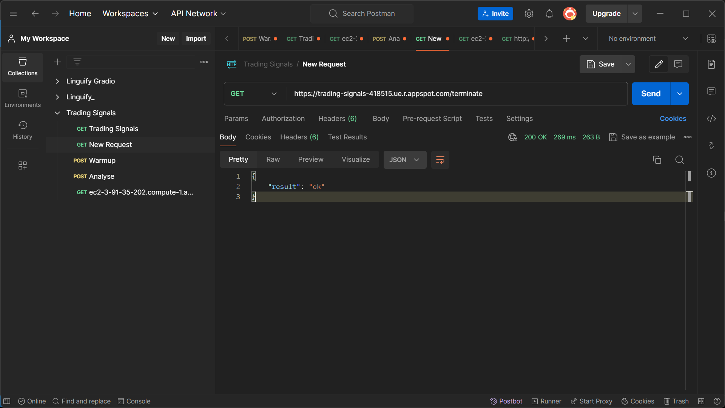Image resolution: width=725 pixels, height=408 pixels.
Task: Open the History sidebar panel
Action: coord(23,130)
